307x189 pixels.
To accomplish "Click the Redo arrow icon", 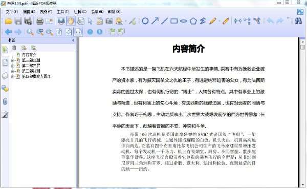I will pos(280,21).
